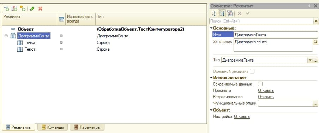Screen dimensions: 319x133
Task: Collapse the Использование section
Action: coord(211,78)
